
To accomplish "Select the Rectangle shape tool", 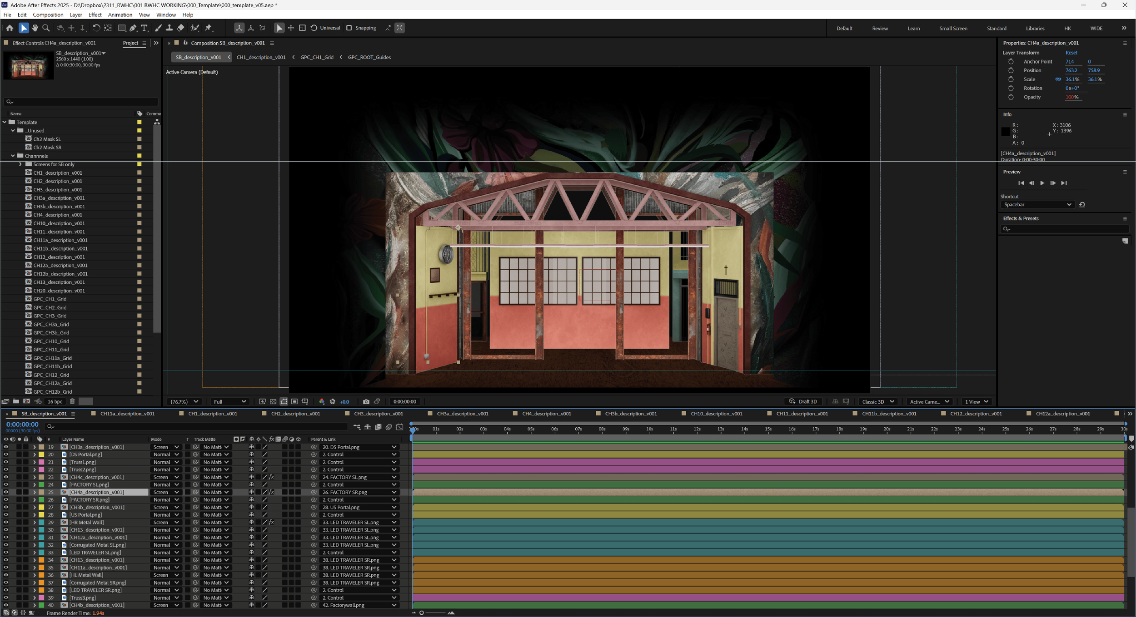I will click(x=122, y=28).
